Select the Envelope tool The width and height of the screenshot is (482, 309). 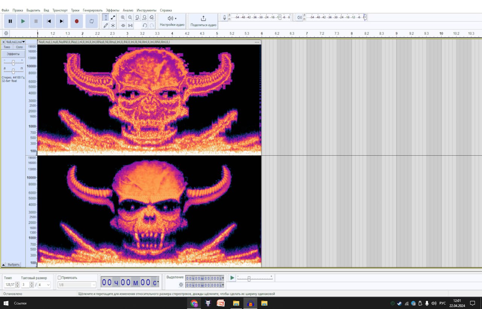coord(113,18)
